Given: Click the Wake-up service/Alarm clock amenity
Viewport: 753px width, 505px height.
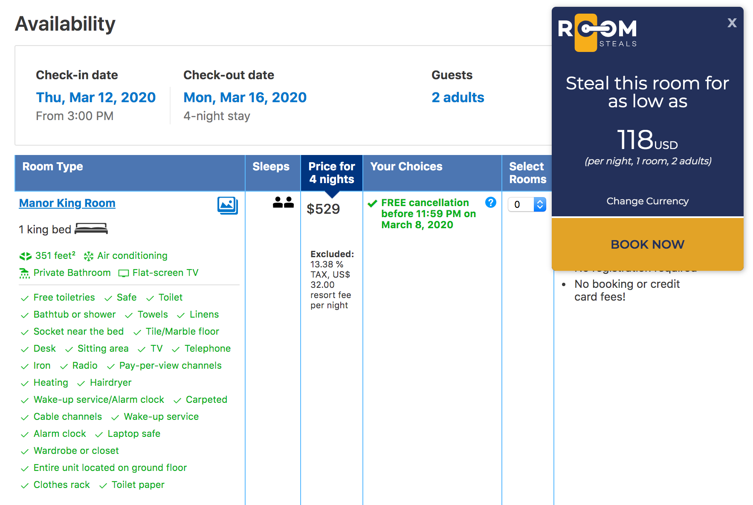Looking at the screenshot, I should pyautogui.click(x=99, y=399).
